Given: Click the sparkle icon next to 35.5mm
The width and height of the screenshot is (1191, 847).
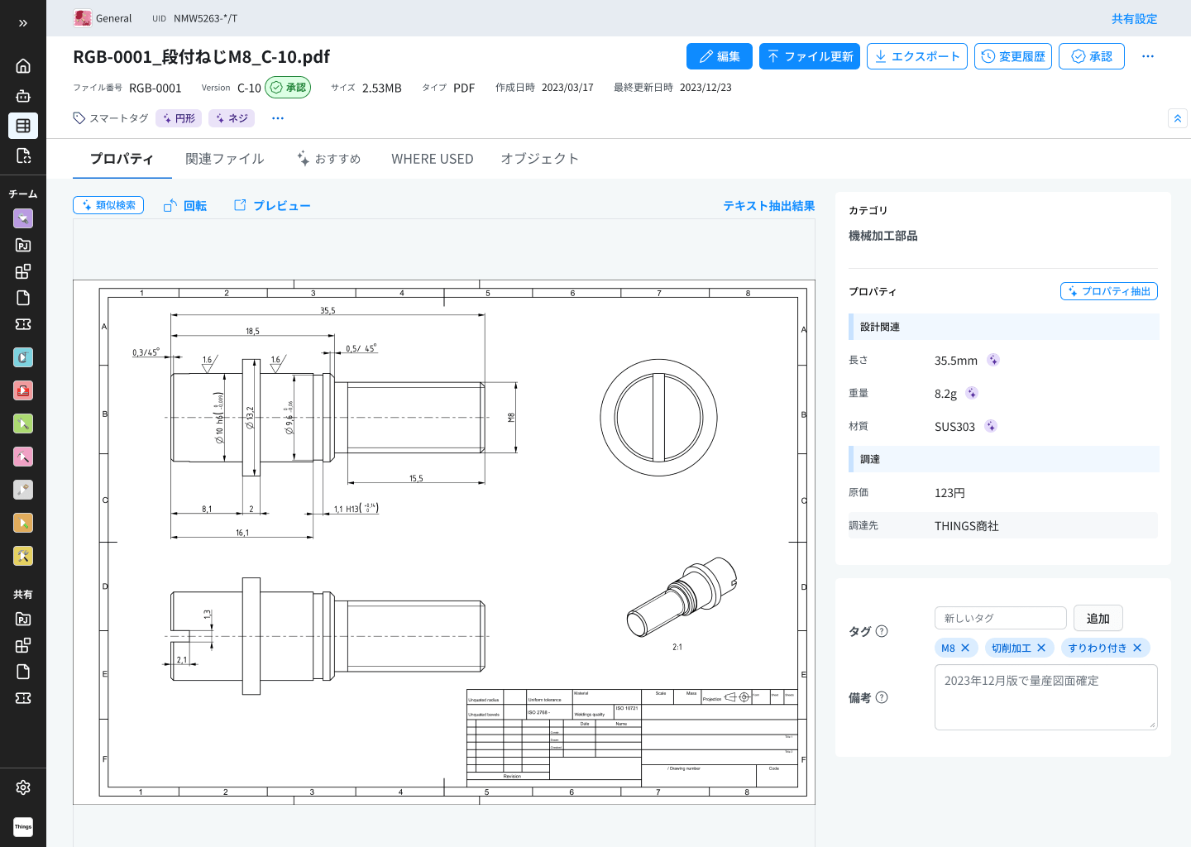Looking at the screenshot, I should point(993,360).
